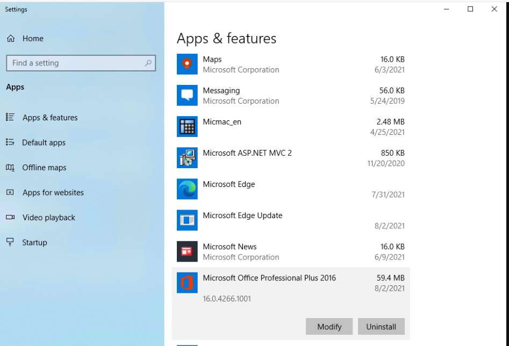Select the Maps app name
The width and height of the screenshot is (509, 346).
212,60
